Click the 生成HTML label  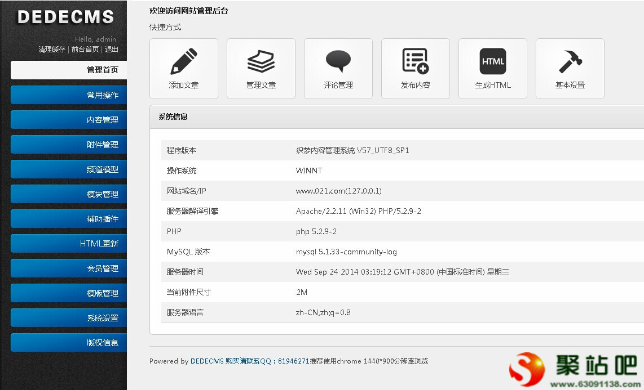point(493,85)
